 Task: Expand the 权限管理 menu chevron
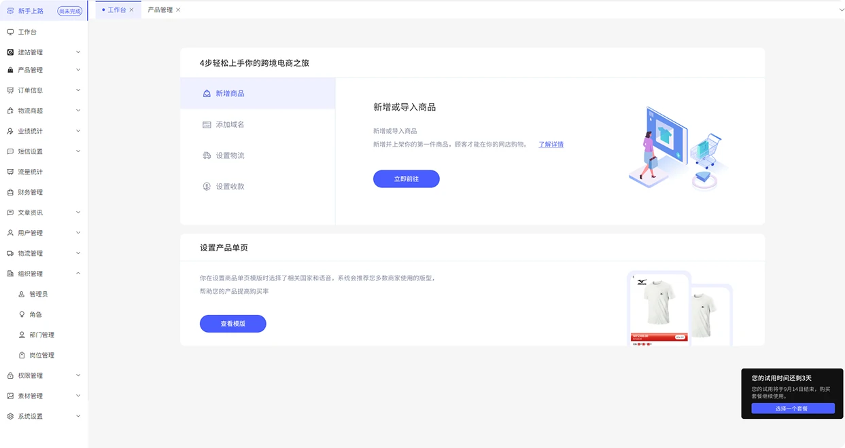tap(78, 375)
